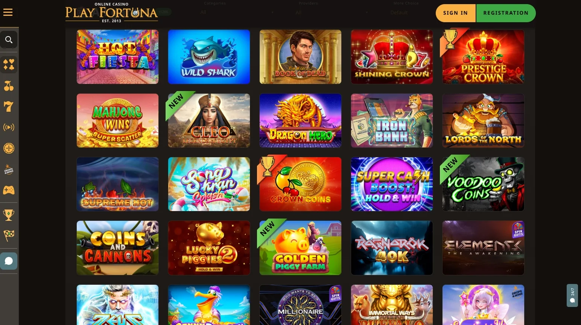The height and width of the screenshot is (325, 581).
Task: Open chat bubble in sidebar
Action: point(9,261)
